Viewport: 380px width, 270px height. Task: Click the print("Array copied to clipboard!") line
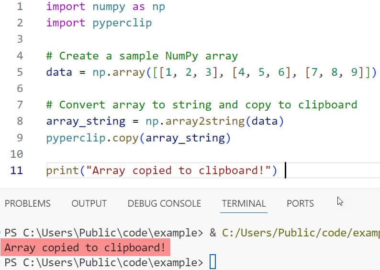point(161,171)
